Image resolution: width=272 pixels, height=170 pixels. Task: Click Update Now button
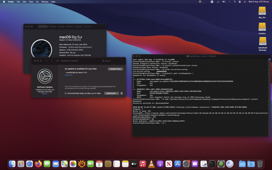coord(115,69)
